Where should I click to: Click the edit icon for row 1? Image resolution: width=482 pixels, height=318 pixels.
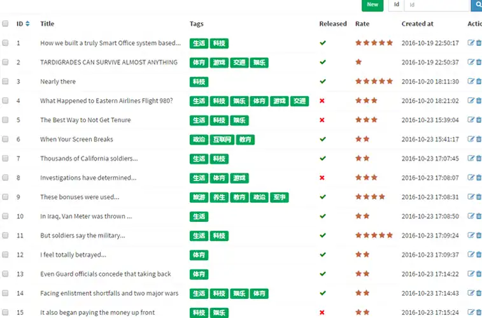[x=471, y=43]
